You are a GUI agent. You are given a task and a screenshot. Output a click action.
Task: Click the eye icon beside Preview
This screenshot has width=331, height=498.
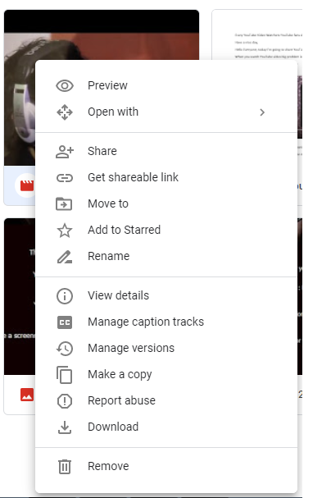[x=65, y=86]
